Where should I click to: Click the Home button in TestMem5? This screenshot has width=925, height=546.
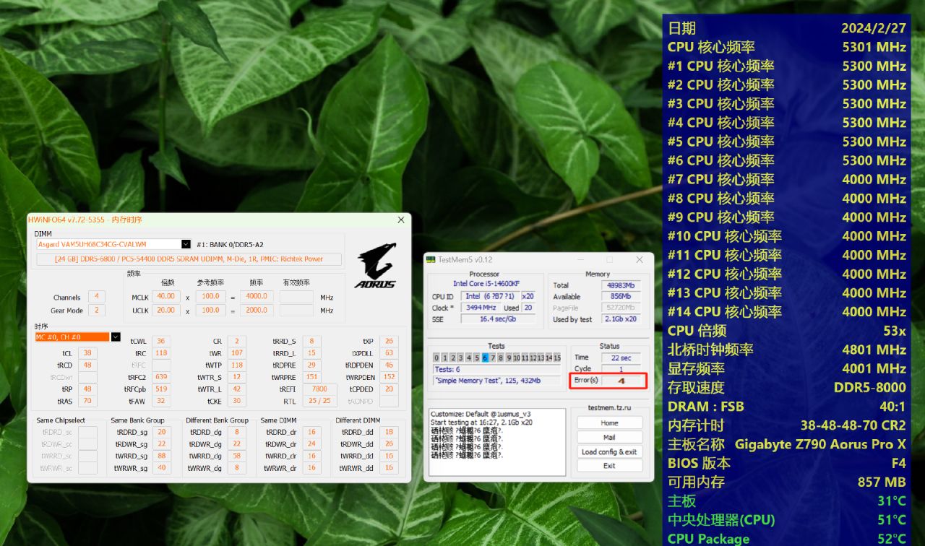tap(609, 423)
